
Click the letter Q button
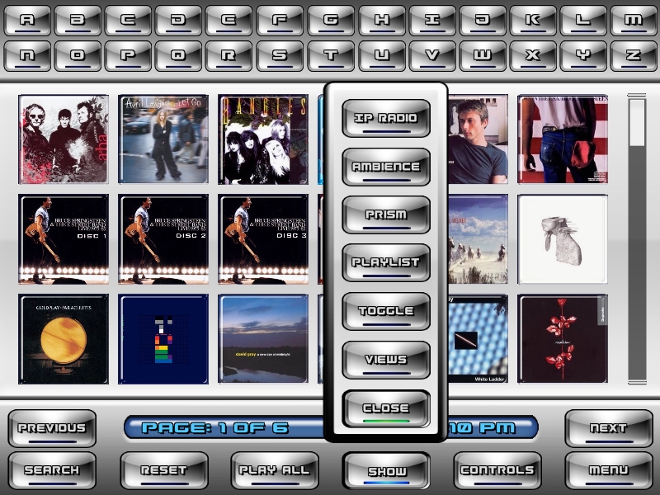[179, 55]
